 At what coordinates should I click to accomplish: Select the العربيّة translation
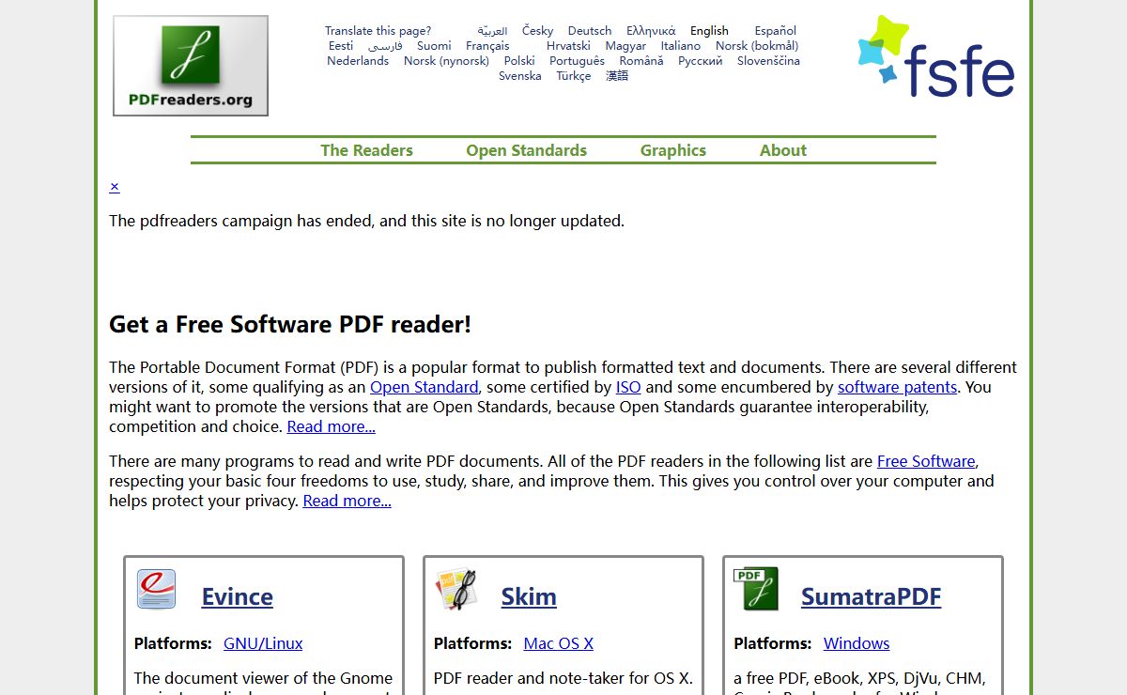click(492, 31)
